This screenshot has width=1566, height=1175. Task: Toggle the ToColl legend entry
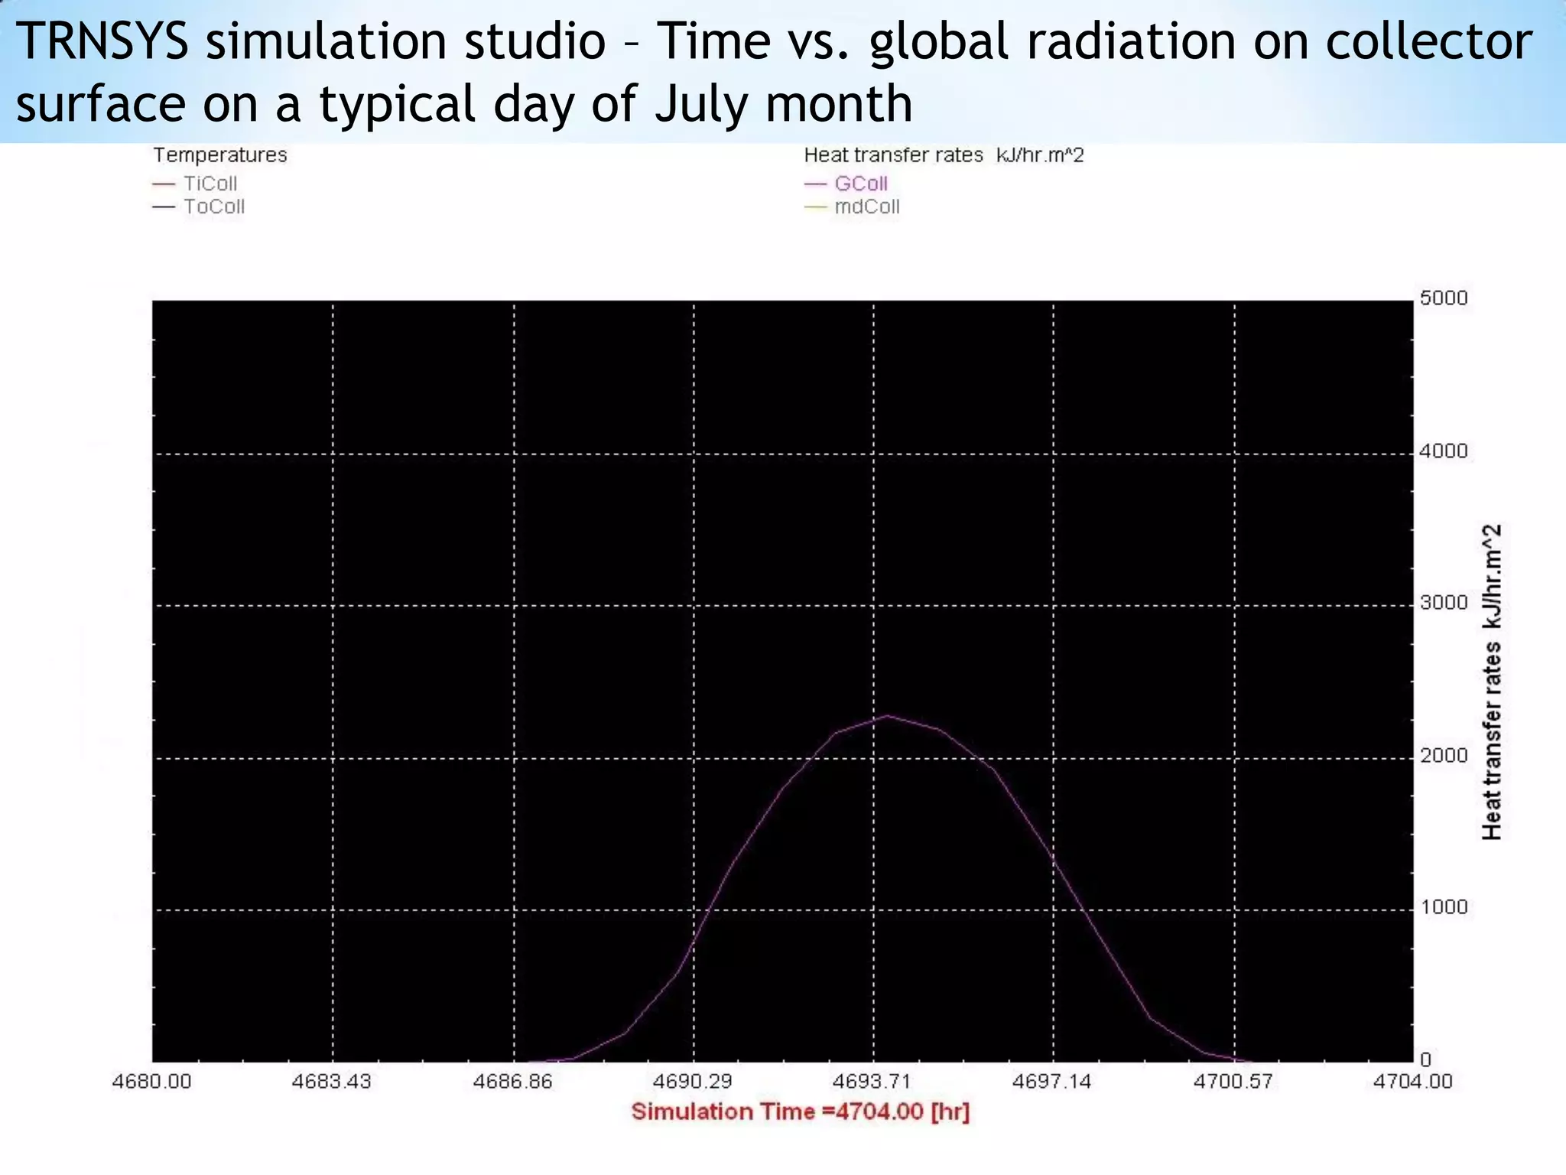pos(199,207)
